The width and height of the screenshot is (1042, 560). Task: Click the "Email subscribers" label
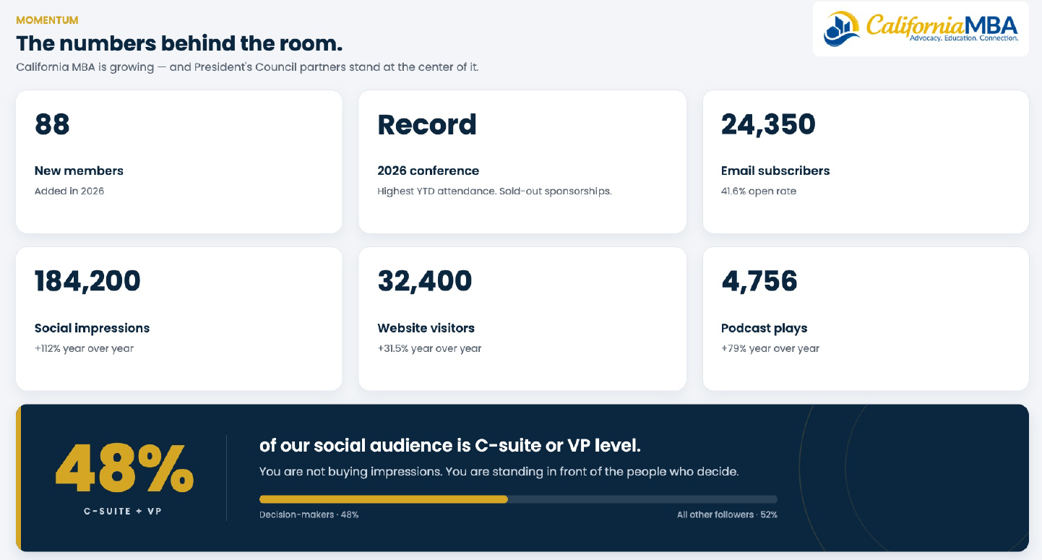tap(775, 171)
